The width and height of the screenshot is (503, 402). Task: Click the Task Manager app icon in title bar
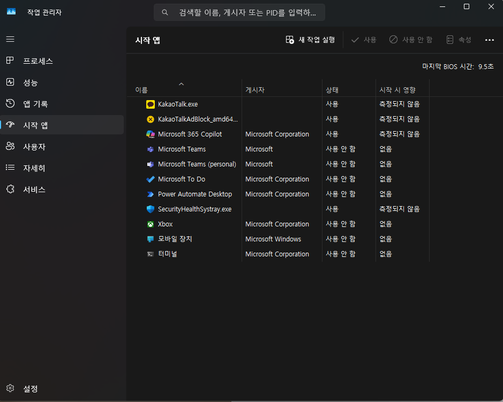pos(11,12)
